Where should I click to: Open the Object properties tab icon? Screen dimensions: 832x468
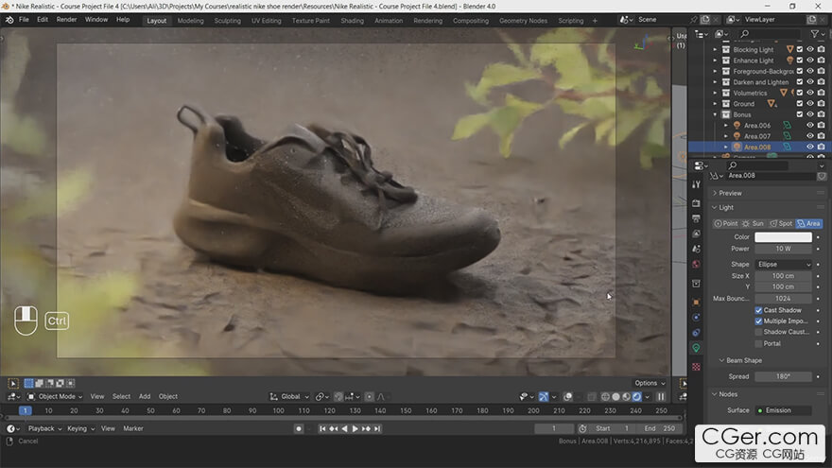pyautogui.click(x=696, y=302)
